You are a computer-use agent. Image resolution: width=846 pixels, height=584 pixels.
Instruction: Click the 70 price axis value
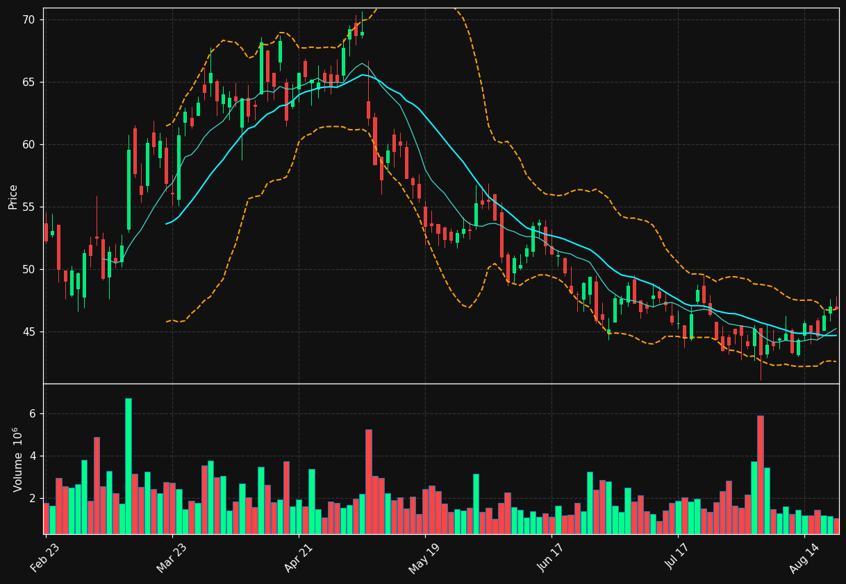click(x=28, y=20)
